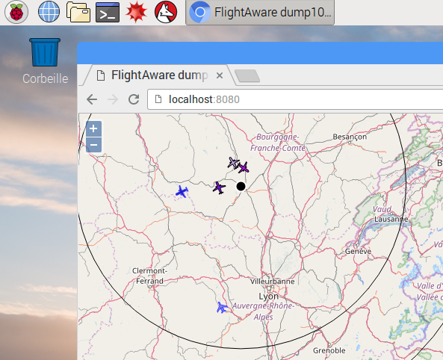Click the Vaud region label

click(382, 209)
